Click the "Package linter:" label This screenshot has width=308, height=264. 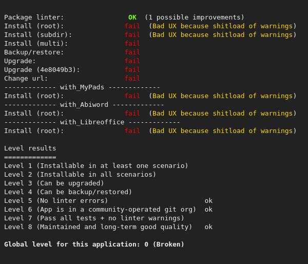point(34,17)
